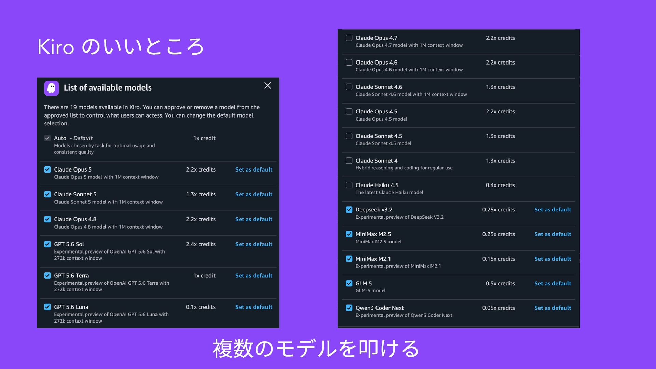Viewport: 656px width, 369px height.
Task: Uncheck the GLM 5 checkbox
Action: click(x=349, y=284)
